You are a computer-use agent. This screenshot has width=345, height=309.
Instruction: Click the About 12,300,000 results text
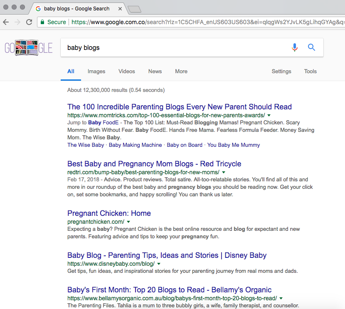click(x=116, y=90)
